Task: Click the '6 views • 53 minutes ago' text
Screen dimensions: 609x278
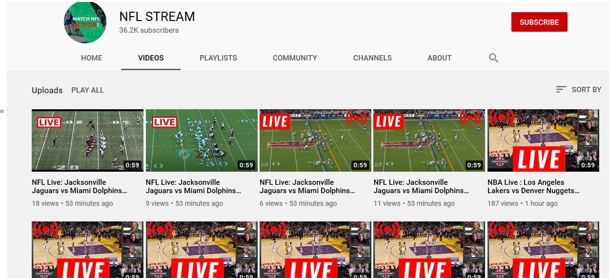Action: pyautogui.click(x=298, y=203)
